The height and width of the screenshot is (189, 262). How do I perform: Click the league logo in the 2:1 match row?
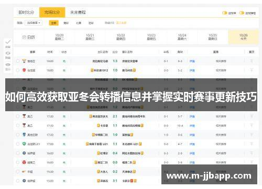(24, 116)
